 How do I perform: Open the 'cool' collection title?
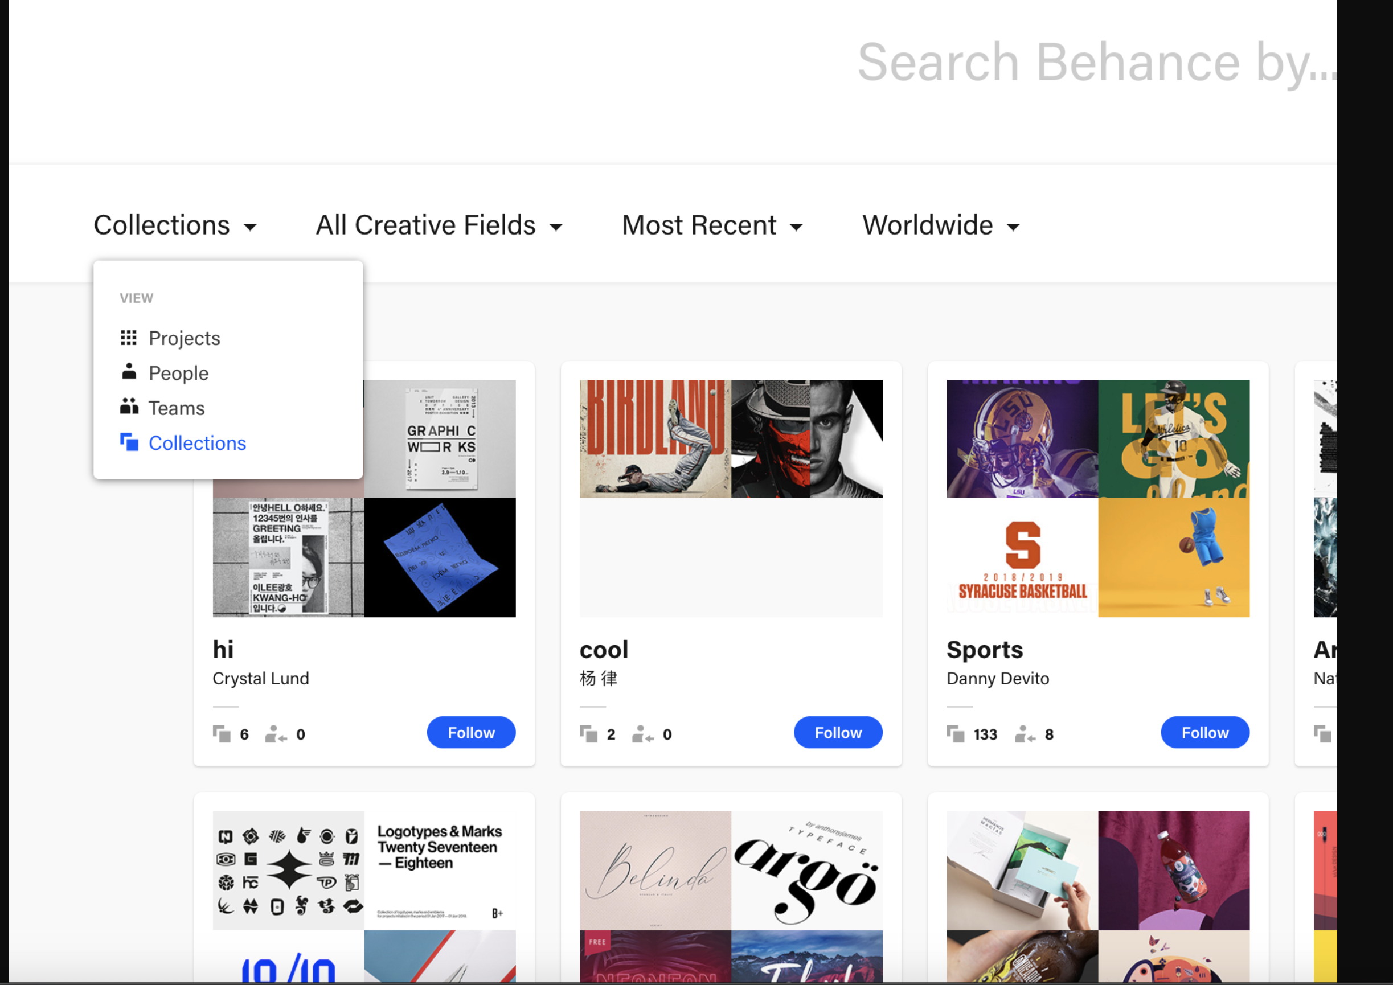tap(604, 650)
